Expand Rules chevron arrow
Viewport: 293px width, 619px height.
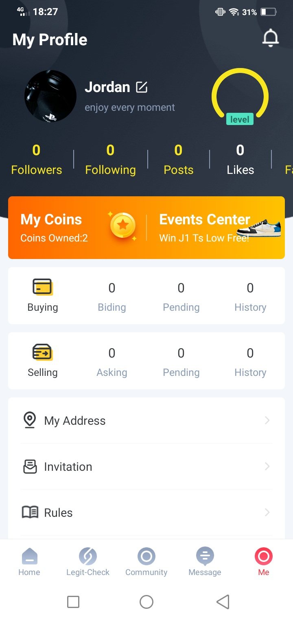tap(267, 512)
